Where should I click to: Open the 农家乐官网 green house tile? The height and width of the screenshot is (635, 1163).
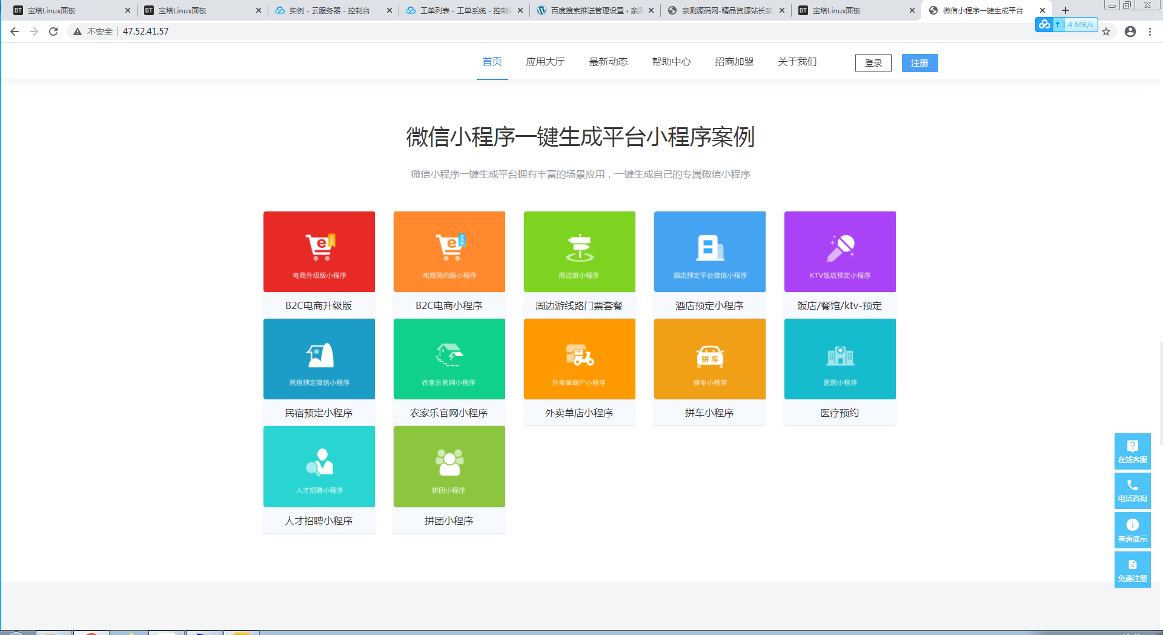[449, 359]
